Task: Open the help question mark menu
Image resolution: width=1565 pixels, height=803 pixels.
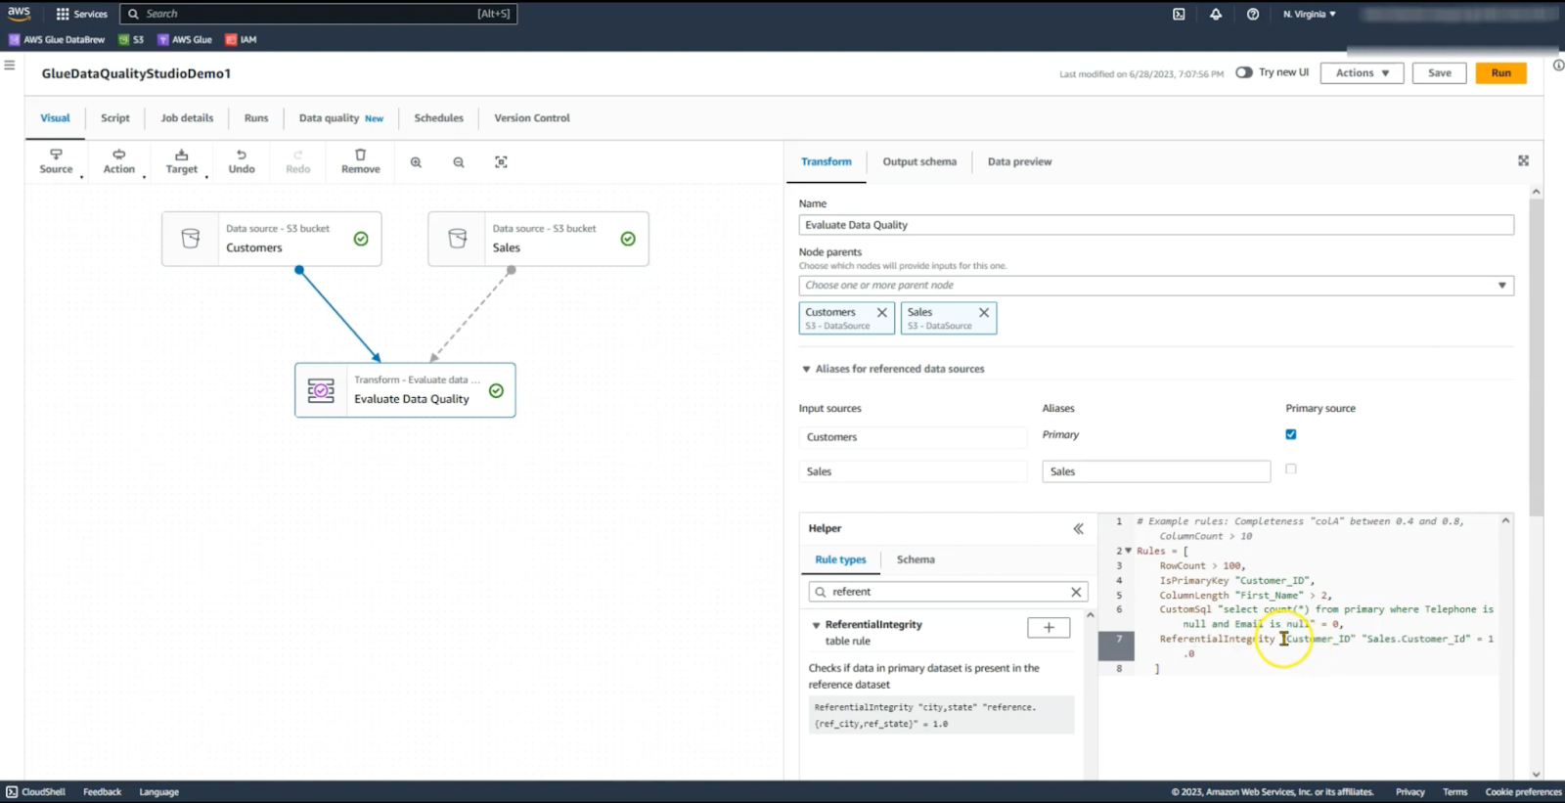Action: click(1253, 14)
